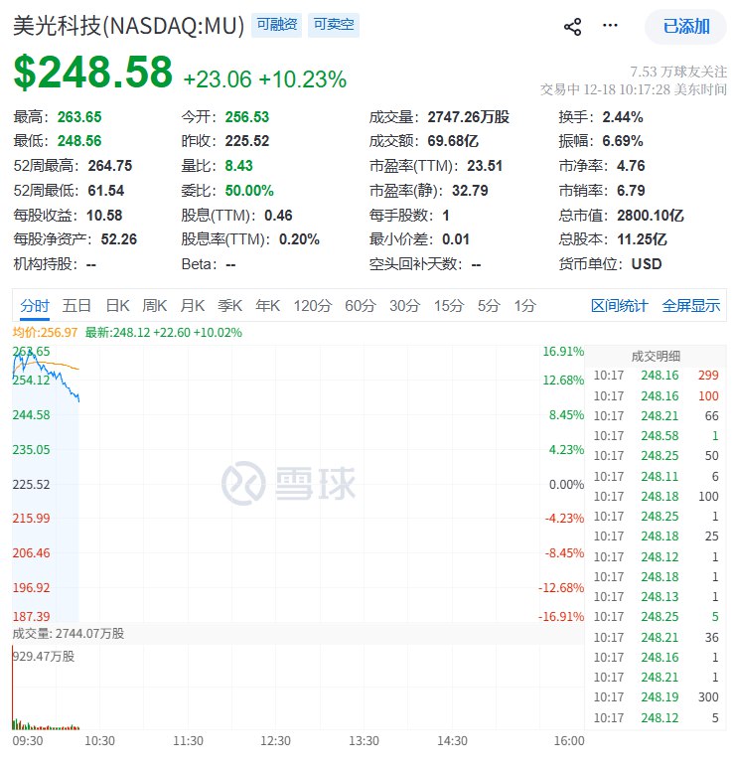Select the 1分 interval tab
Image resolution: width=734 pixels, height=766 pixels.
525,306
